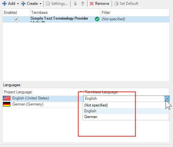Remove the selected termbase
173x147 pixels.
[99, 4]
